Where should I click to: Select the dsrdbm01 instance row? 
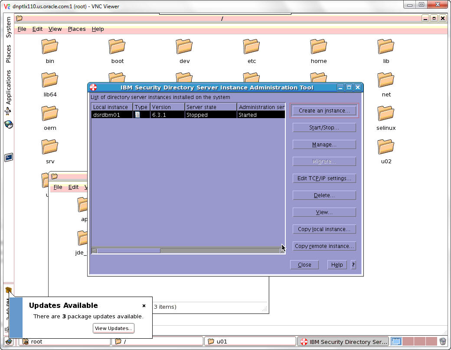click(188, 115)
